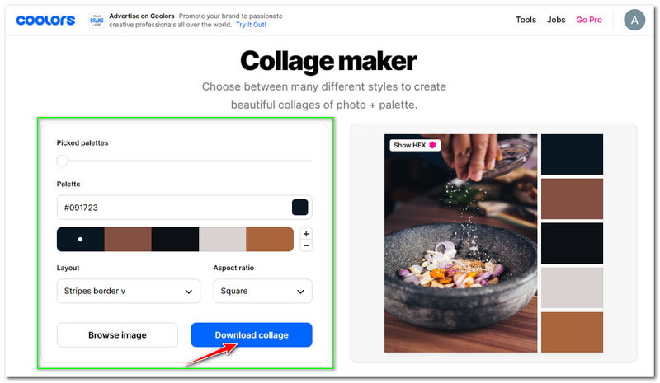Select the brown swatch in palette bar
Screen dimensions: 660x383
pos(128,239)
